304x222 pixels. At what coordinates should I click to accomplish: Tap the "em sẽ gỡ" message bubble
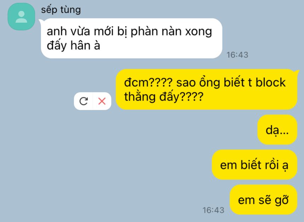coord(263,200)
